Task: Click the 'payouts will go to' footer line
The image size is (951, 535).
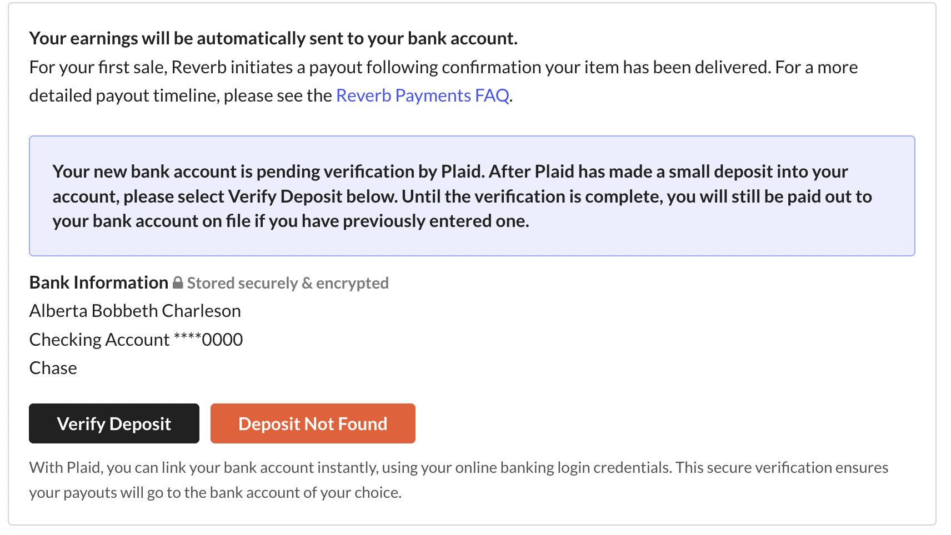Action: click(x=216, y=492)
